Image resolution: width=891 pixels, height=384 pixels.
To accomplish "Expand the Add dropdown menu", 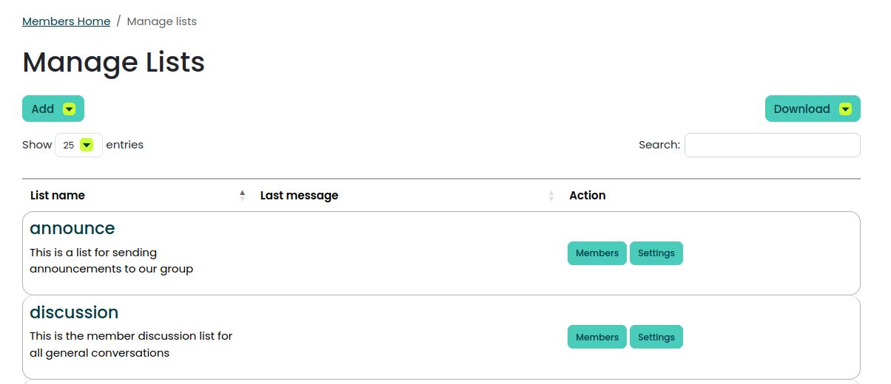I will (53, 109).
